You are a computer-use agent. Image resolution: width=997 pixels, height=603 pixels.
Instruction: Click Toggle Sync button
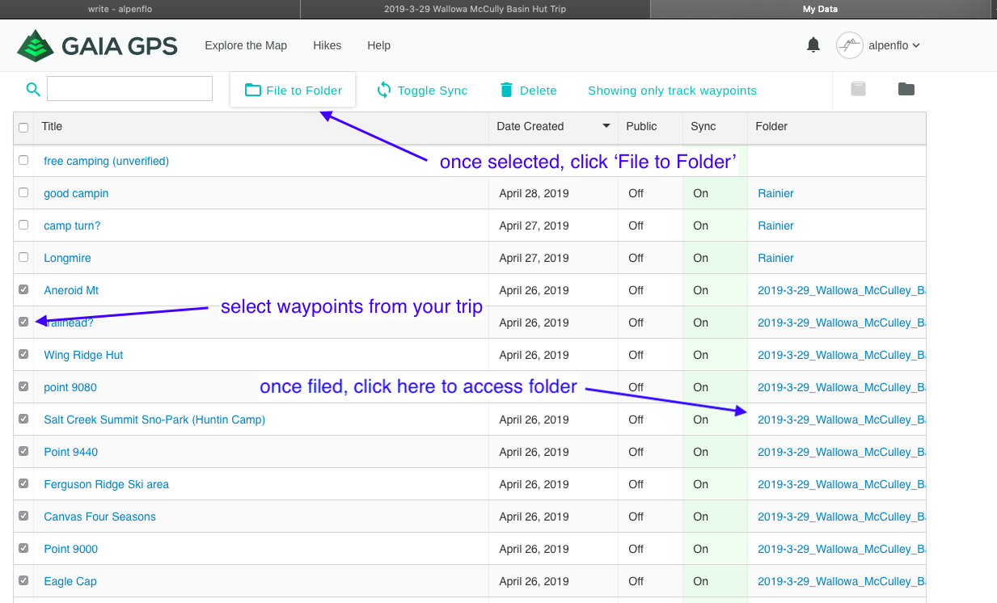pyautogui.click(x=422, y=91)
